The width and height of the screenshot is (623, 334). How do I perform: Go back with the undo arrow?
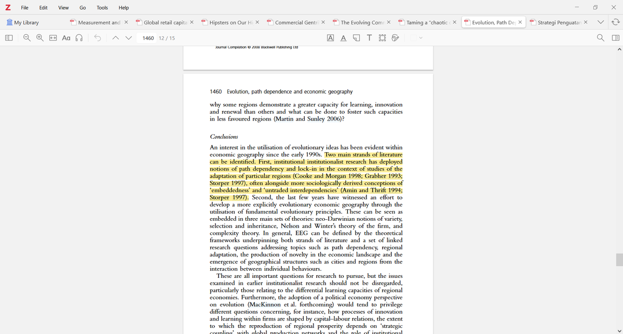97,38
